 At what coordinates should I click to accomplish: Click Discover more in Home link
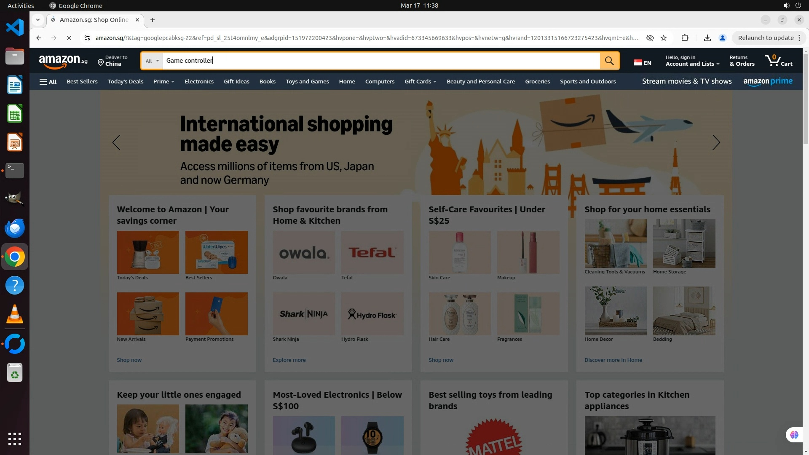coord(613,360)
